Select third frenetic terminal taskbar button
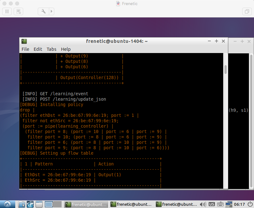 pyautogui.click(x=177, y=205)
